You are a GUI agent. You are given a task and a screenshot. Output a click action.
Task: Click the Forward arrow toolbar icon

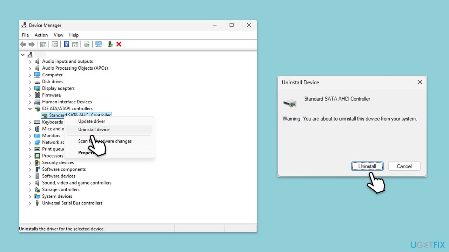pyautogui.click(x=32, y=44)
